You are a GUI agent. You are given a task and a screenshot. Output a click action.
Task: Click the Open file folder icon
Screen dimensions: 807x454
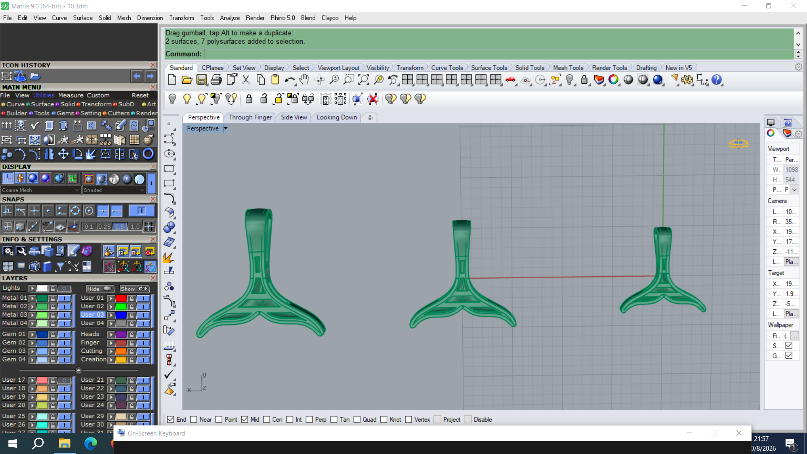coord(187,80)
